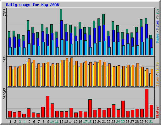Click the tallest green hits bar on day 12

61,15
